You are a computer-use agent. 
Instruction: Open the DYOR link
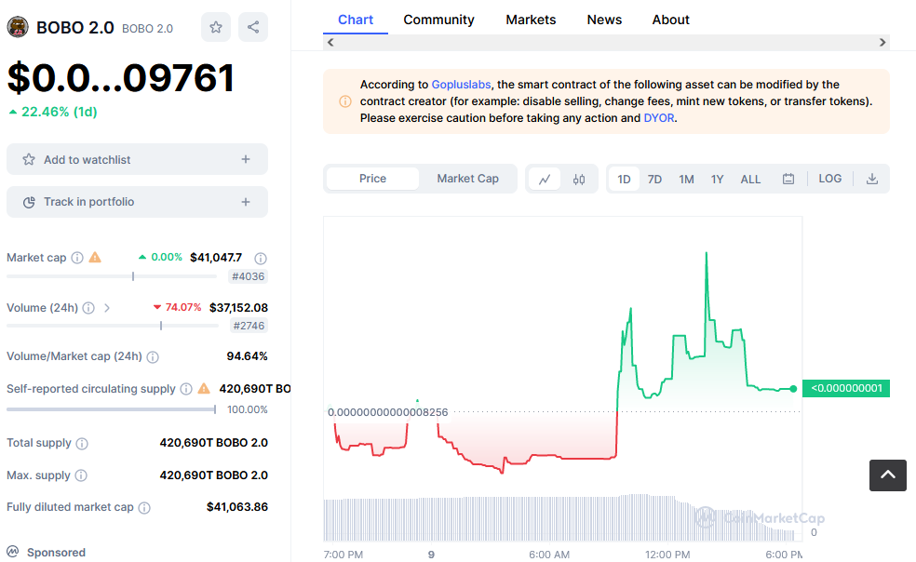(659, 118)
